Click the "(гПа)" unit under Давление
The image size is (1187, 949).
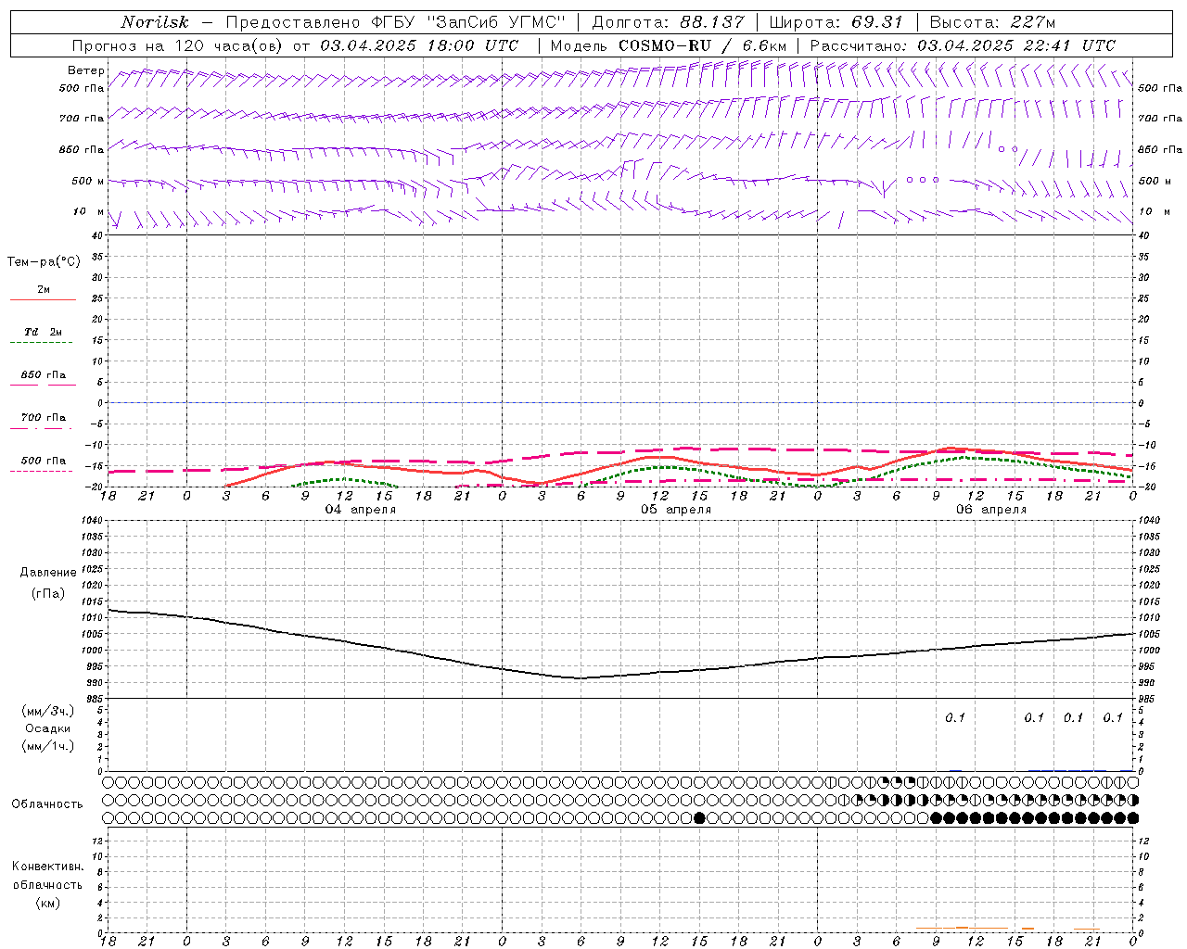pyautogui.click(x=48, y=593)
